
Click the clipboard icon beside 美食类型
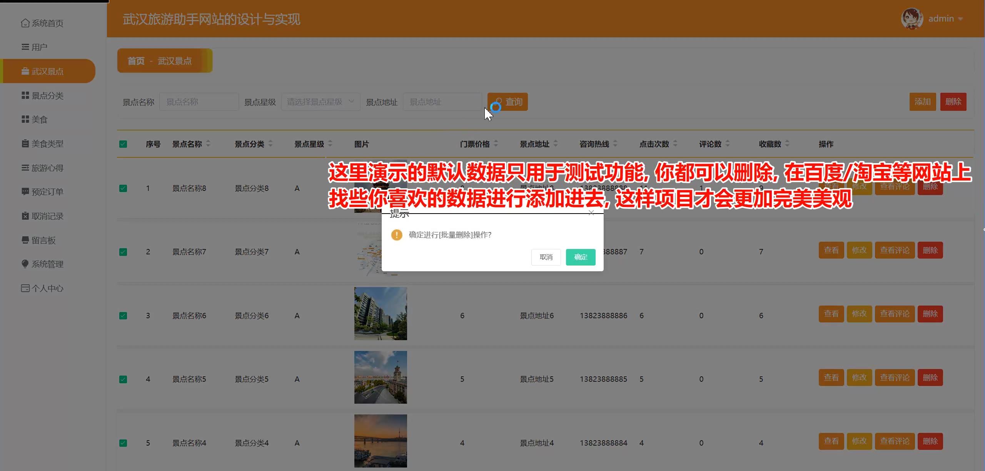click(25, 144)
